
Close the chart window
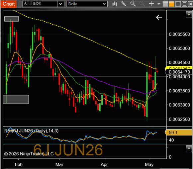pos(191,4)
